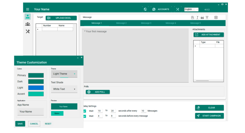
Task: Open tools wrench icon in header
Action: click(x=178, y=9)
